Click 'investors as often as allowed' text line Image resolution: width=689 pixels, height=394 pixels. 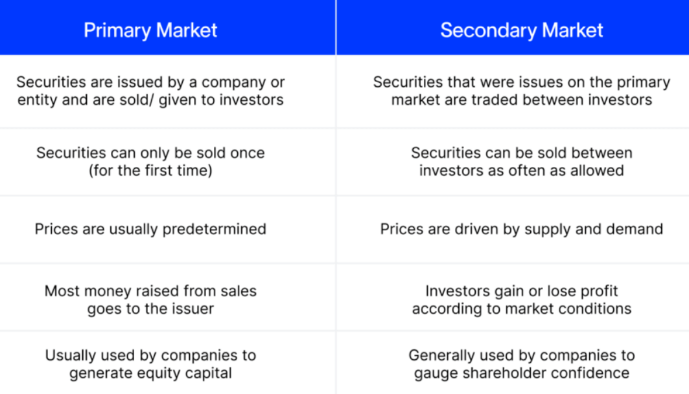point(522,171)
